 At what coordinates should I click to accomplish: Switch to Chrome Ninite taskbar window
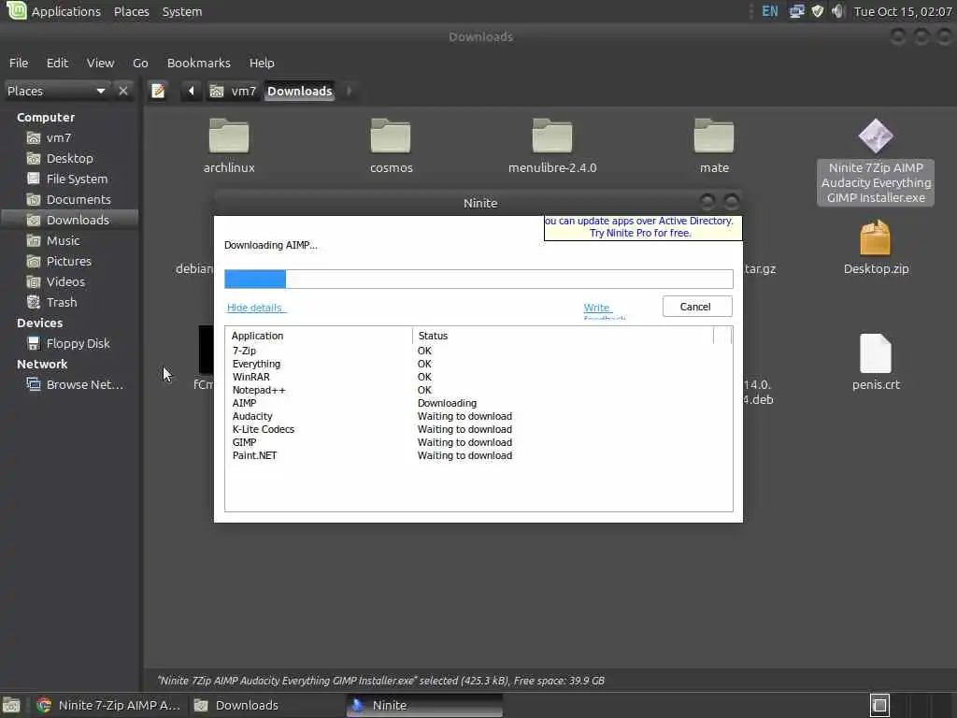[108, 705]
